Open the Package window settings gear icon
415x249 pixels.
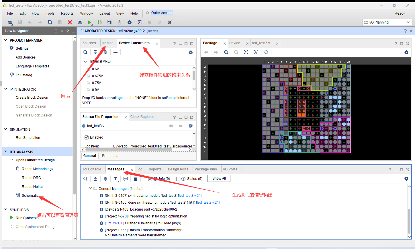tap(406, 52)
